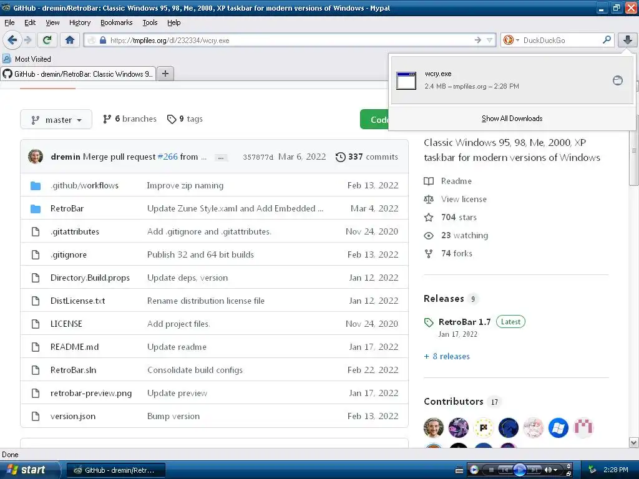Viewport: 639px width, 479px height.
Task: Go back to previous page
Action: pos(12,40)
